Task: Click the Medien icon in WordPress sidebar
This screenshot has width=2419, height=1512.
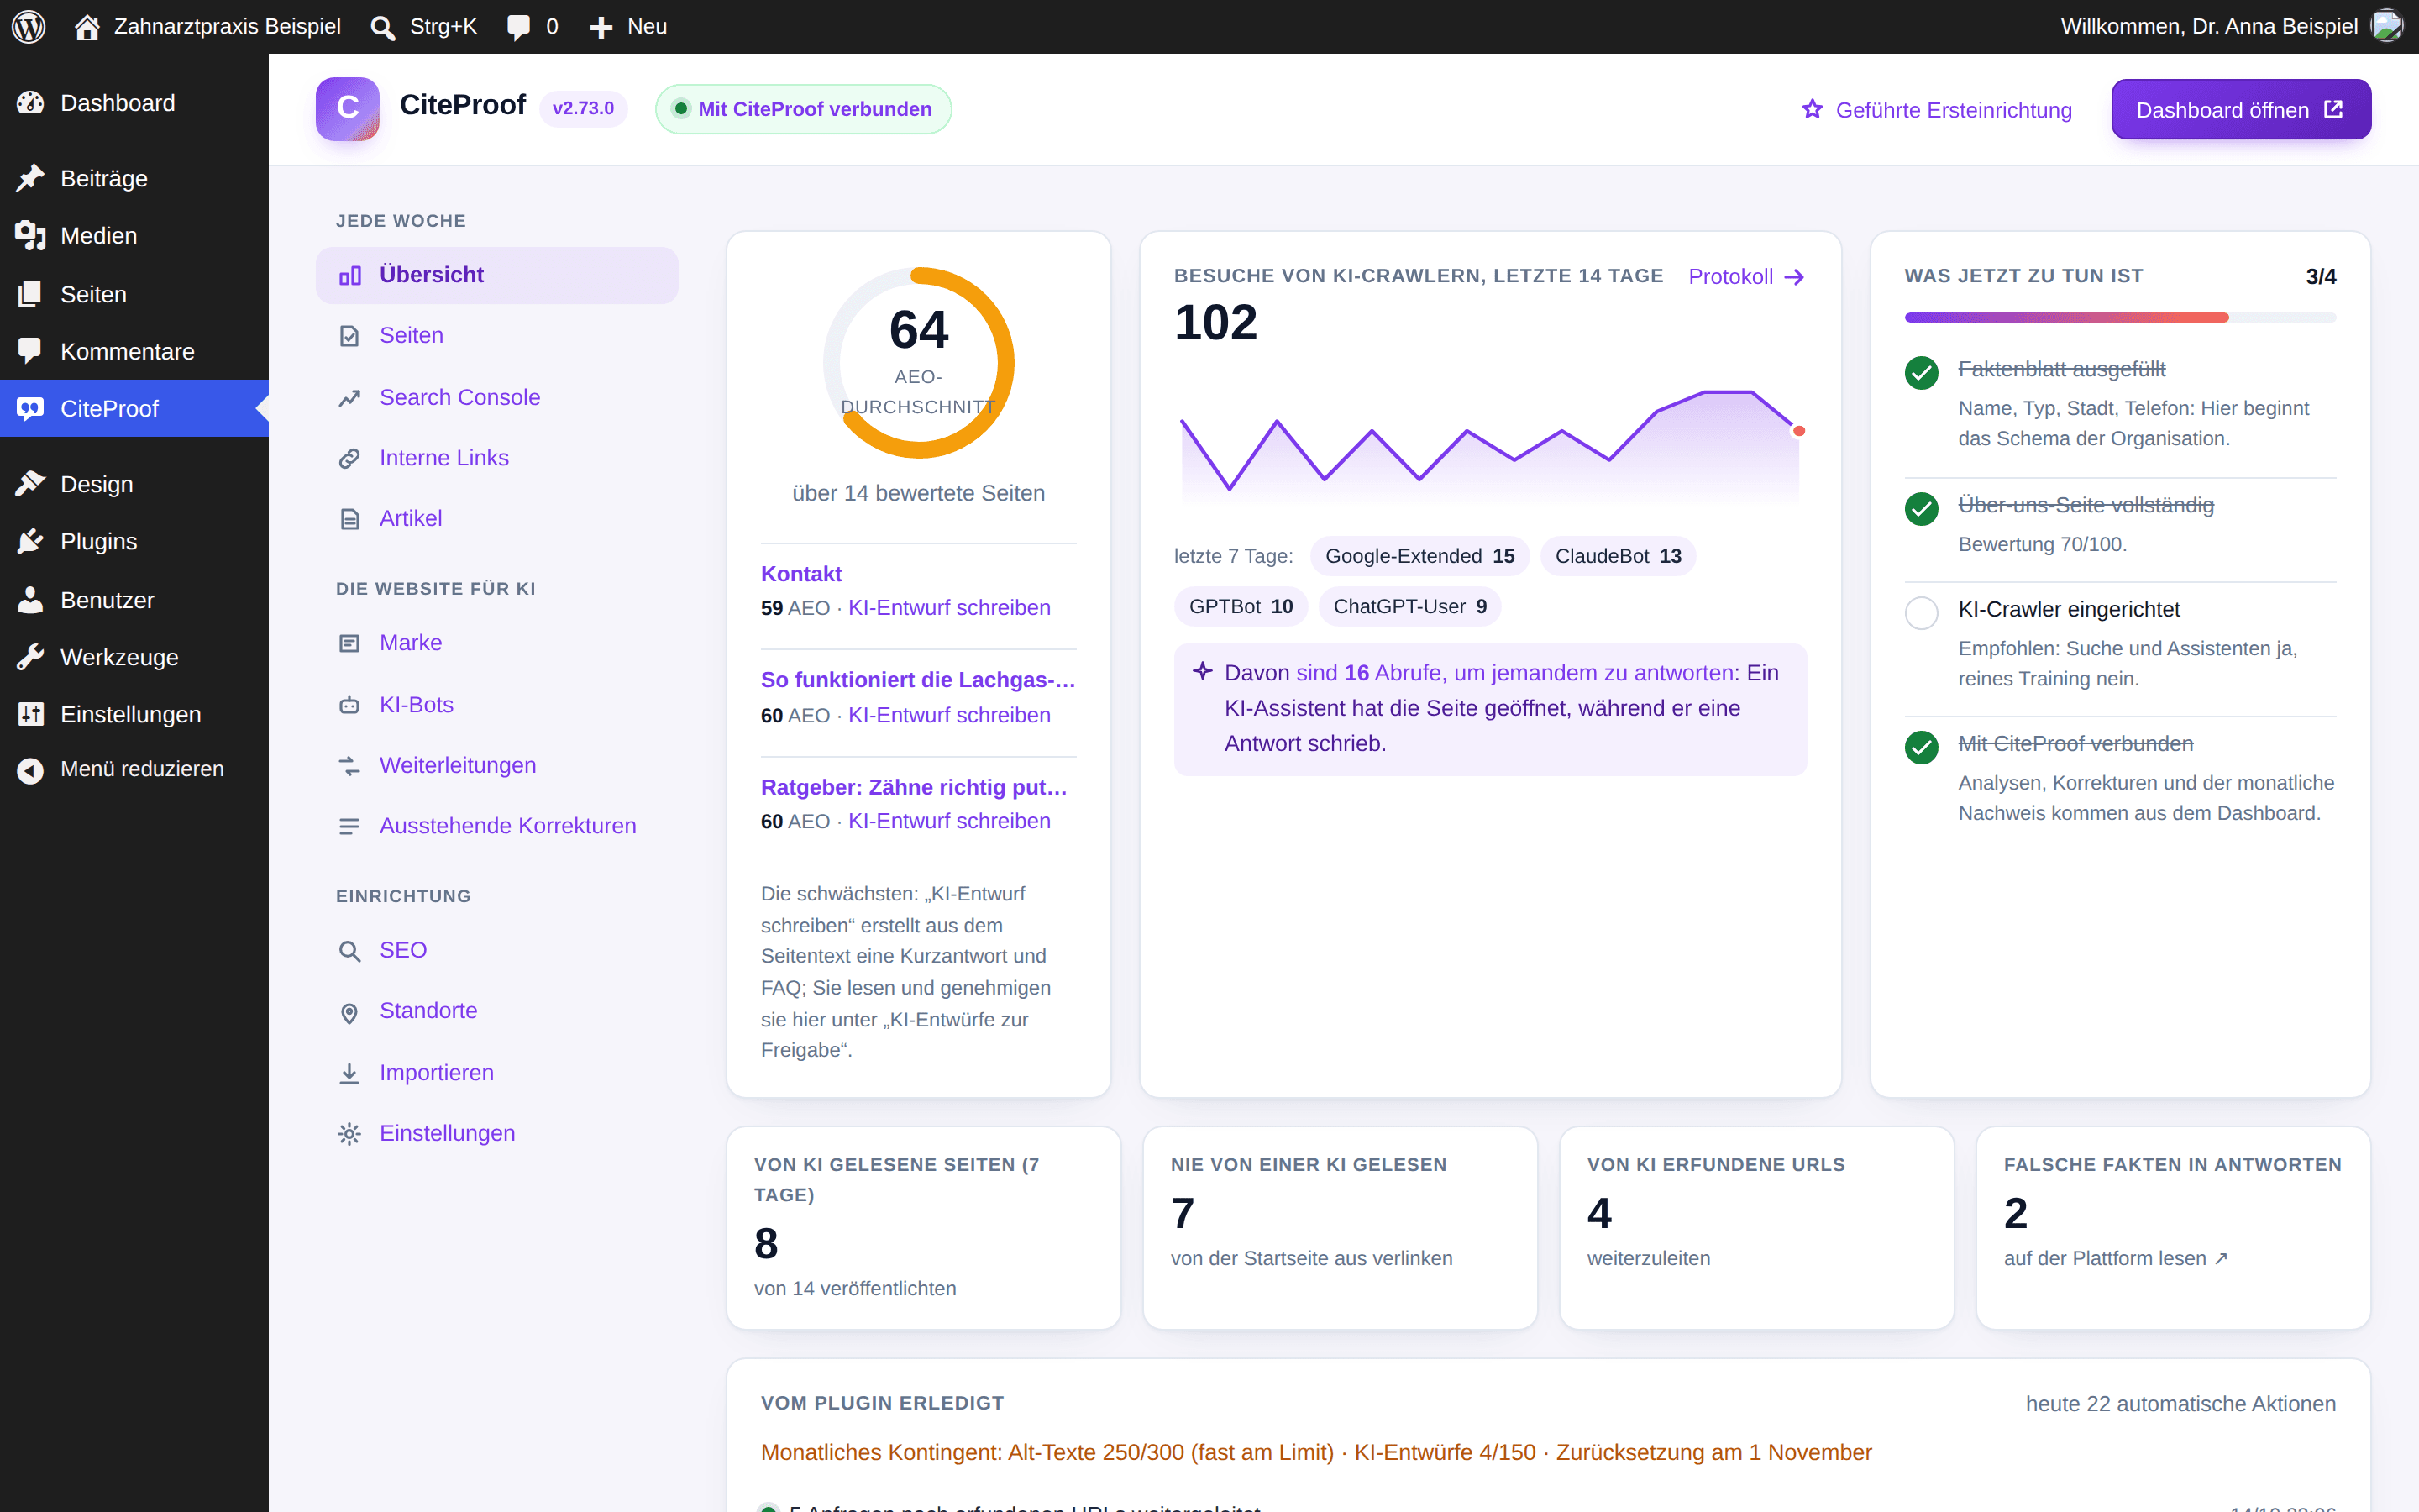Action: (30, 235)
